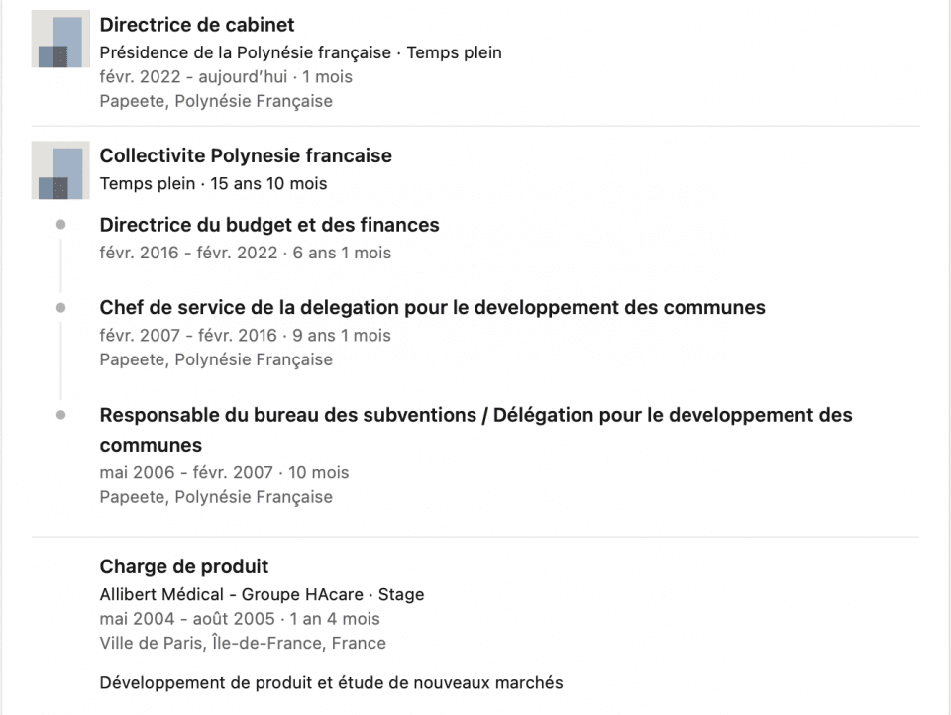Click Présidence de la Polynésie française company text
The image size is (951, 715).
(x=245, y=52)
